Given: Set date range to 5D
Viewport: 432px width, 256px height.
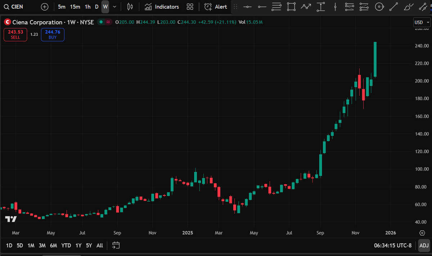Looking at the screenshot, I should click(20, 246).
